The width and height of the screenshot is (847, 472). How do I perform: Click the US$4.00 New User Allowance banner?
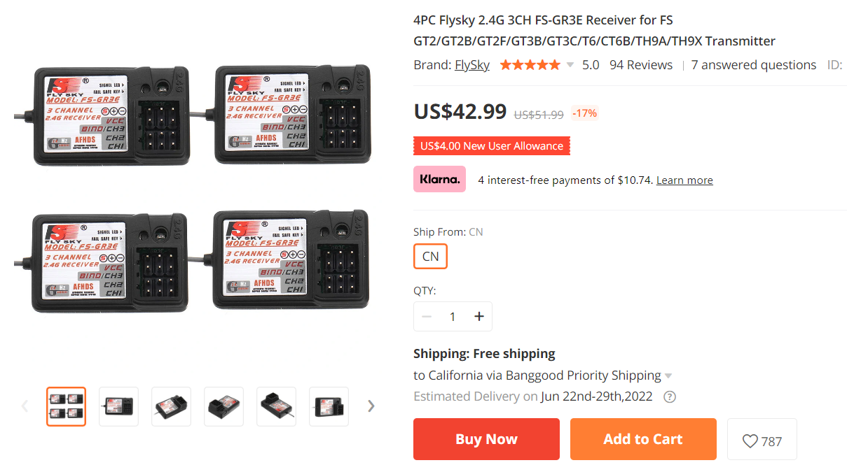tap(492, 146)
